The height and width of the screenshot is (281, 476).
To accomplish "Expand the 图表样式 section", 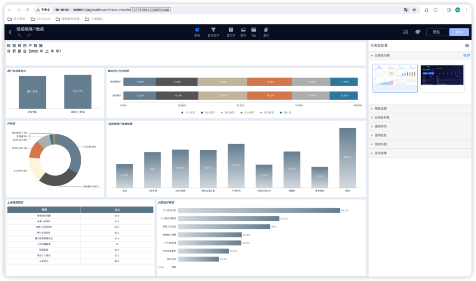I will click(x=420, y=126).
